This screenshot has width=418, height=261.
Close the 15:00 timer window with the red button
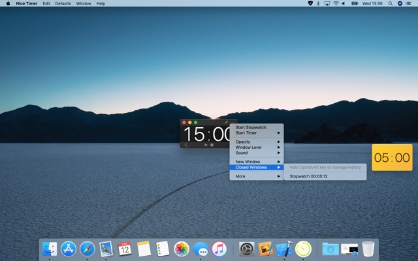[x=184, y=122]
